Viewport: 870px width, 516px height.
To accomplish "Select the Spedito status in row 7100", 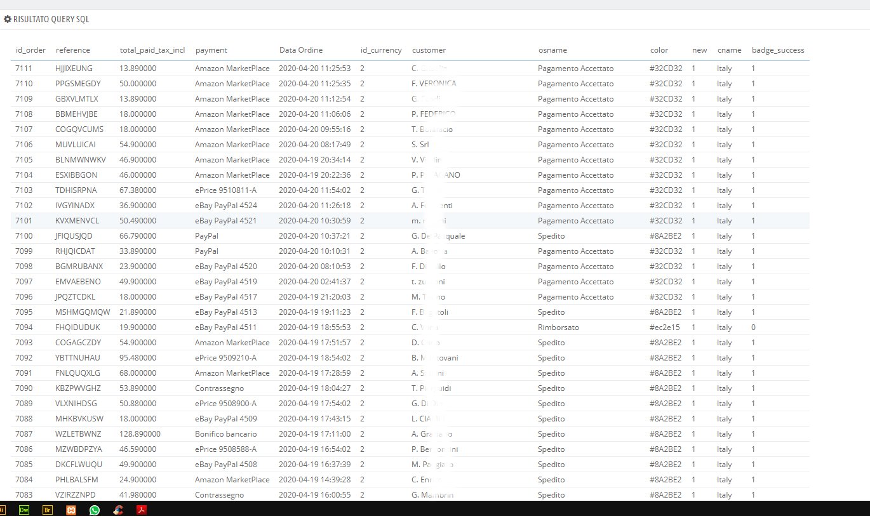I will point(551,235).
